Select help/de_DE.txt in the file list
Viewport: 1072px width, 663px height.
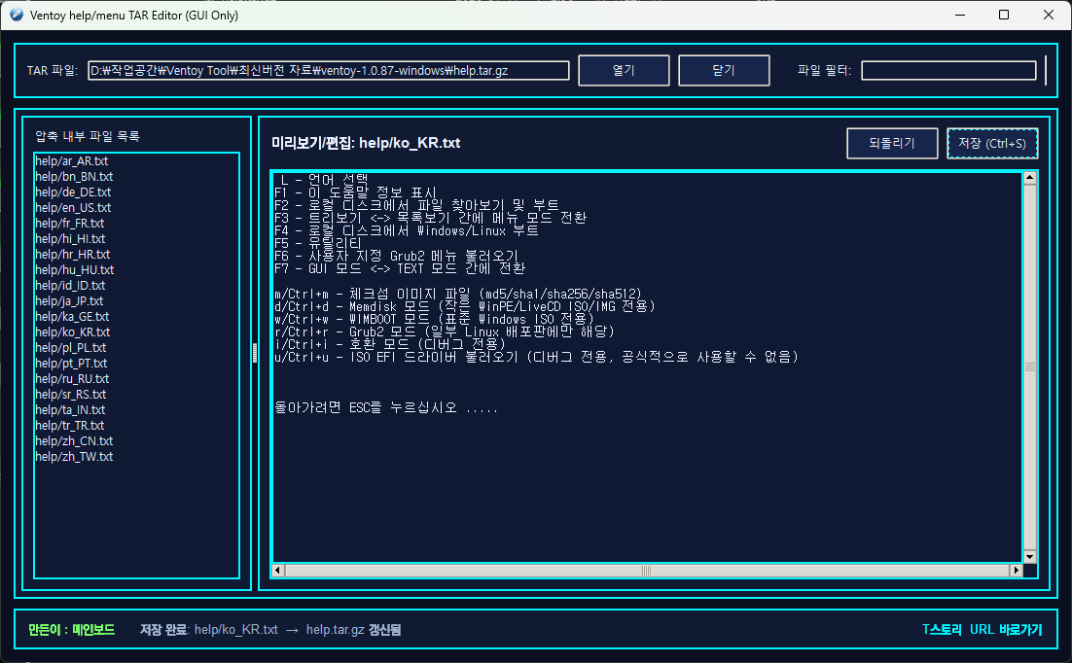[x=73, y=192]
